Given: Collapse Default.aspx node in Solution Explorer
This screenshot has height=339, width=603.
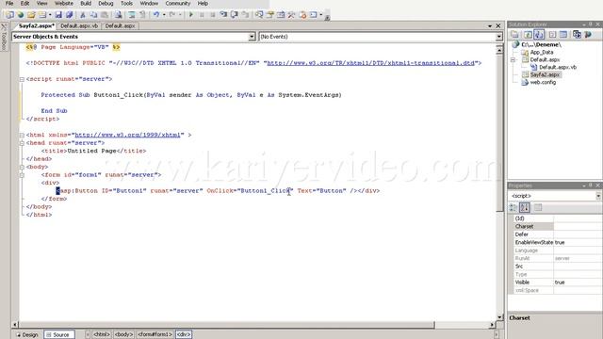Looking at the screenshot, I should [513, 60].
